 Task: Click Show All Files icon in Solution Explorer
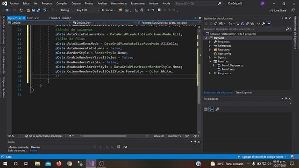pos(252,24)
